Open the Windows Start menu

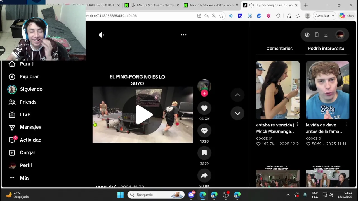121,195
